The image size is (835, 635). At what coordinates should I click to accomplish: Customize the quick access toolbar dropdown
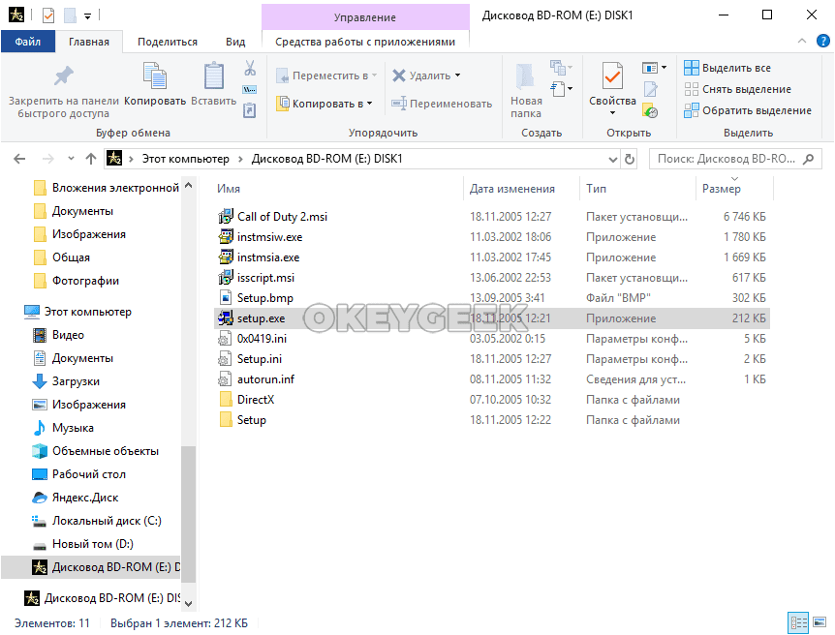tap(87, 16)
